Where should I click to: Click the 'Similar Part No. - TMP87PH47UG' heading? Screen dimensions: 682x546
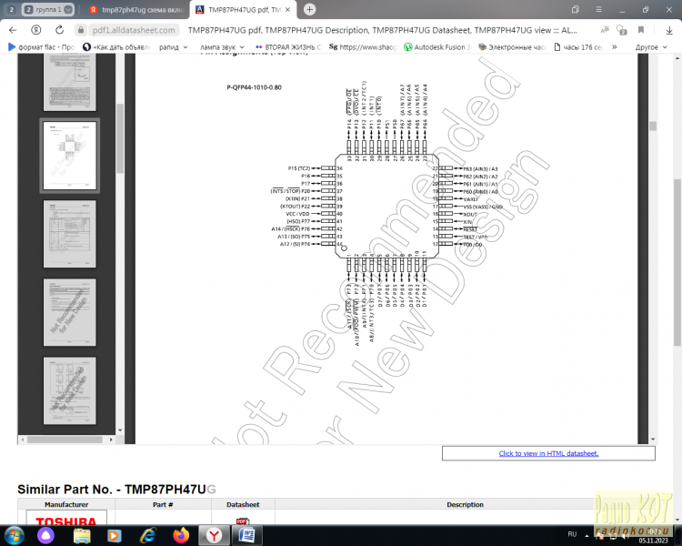tap(116, 489)
